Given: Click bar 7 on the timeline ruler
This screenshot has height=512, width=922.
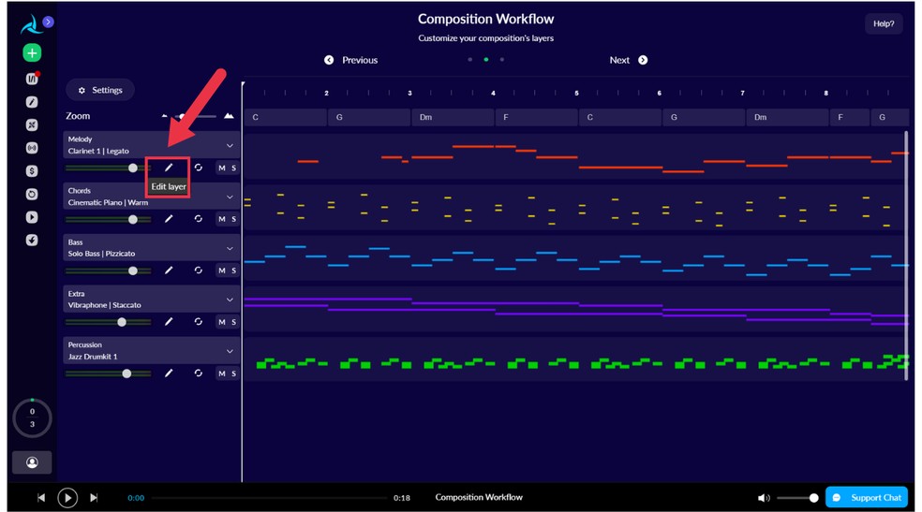Looking at the screenshot, I should pyautogui.click(x=742, y=93).
